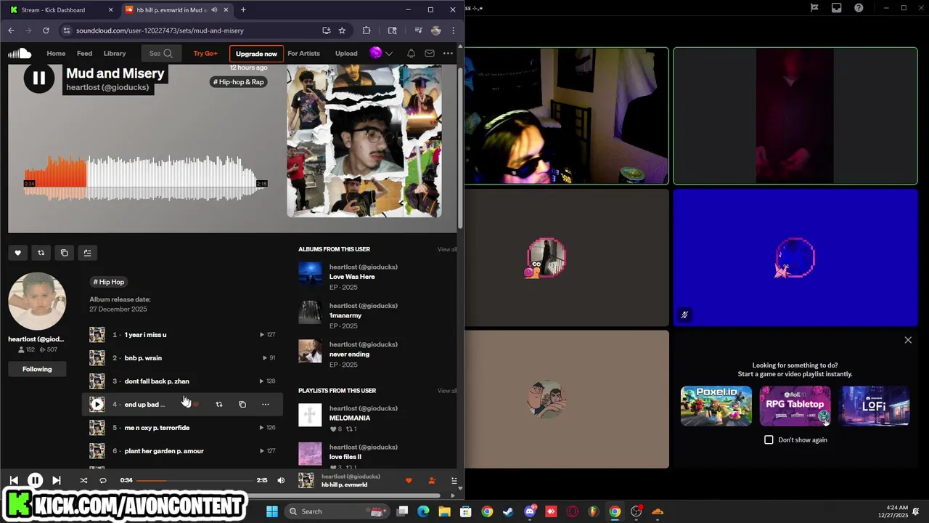Open the Hip-hop & Rap tag
This screenshot has width=929, height=523.
click(238, 82)
